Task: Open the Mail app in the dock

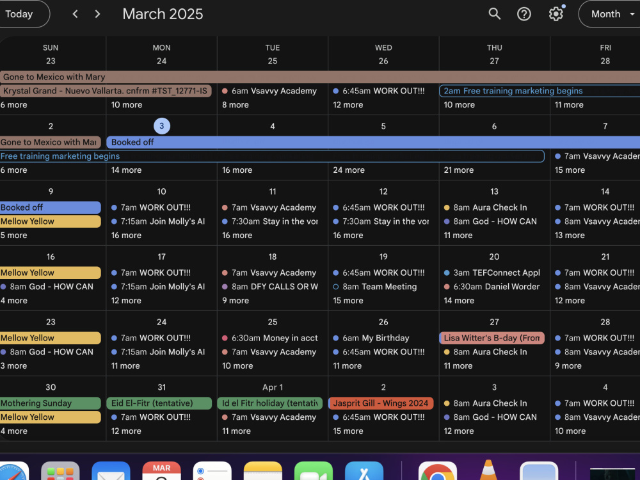Action: pyautogui.click(x=111, y=472)
